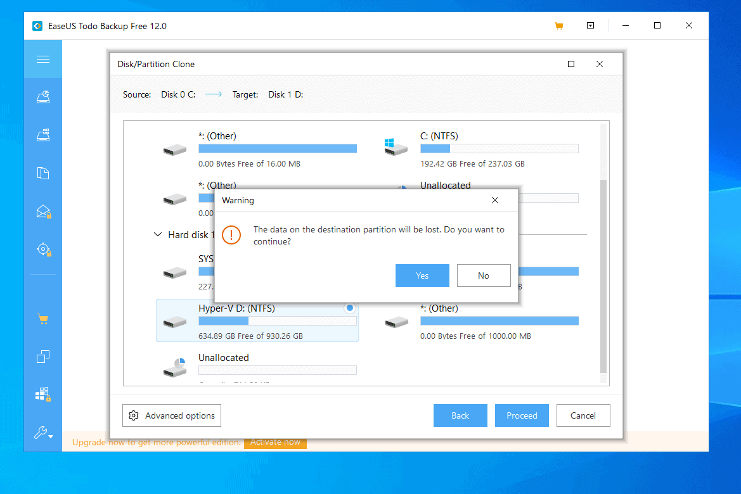Maximize the Disk/Partition Clone dialog
This screenshot has width=741, height=494.
[571, 64]
